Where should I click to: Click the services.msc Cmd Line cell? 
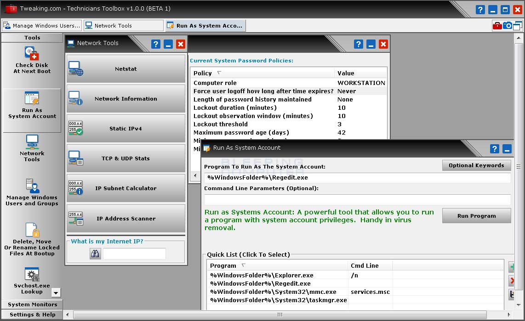(371, 292)
